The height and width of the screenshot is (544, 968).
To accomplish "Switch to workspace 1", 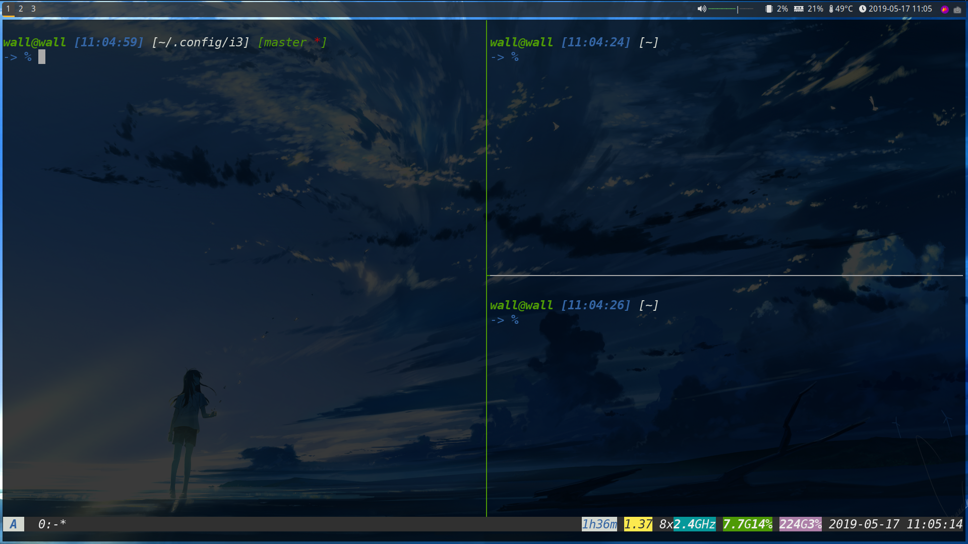I will pos(7,9).
